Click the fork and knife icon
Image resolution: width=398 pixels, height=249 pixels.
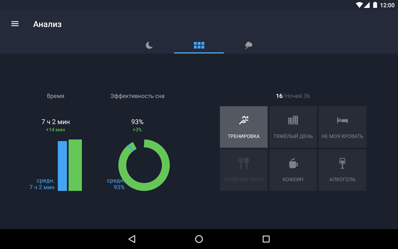[243, 163]
